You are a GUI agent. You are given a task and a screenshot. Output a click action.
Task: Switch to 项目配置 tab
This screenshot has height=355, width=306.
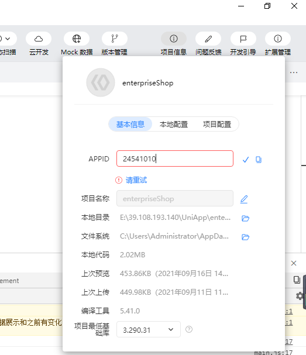217,125
